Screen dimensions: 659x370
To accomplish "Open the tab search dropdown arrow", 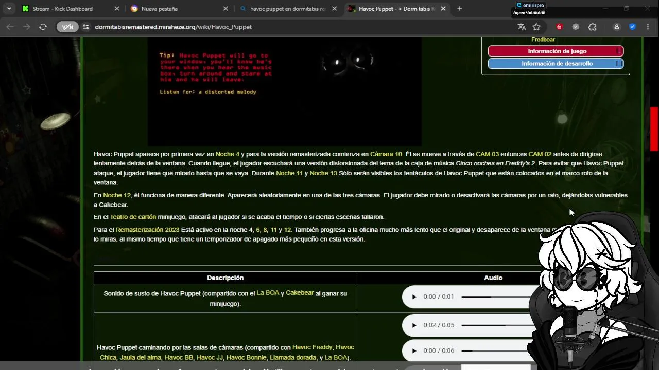I will [9, 9].
